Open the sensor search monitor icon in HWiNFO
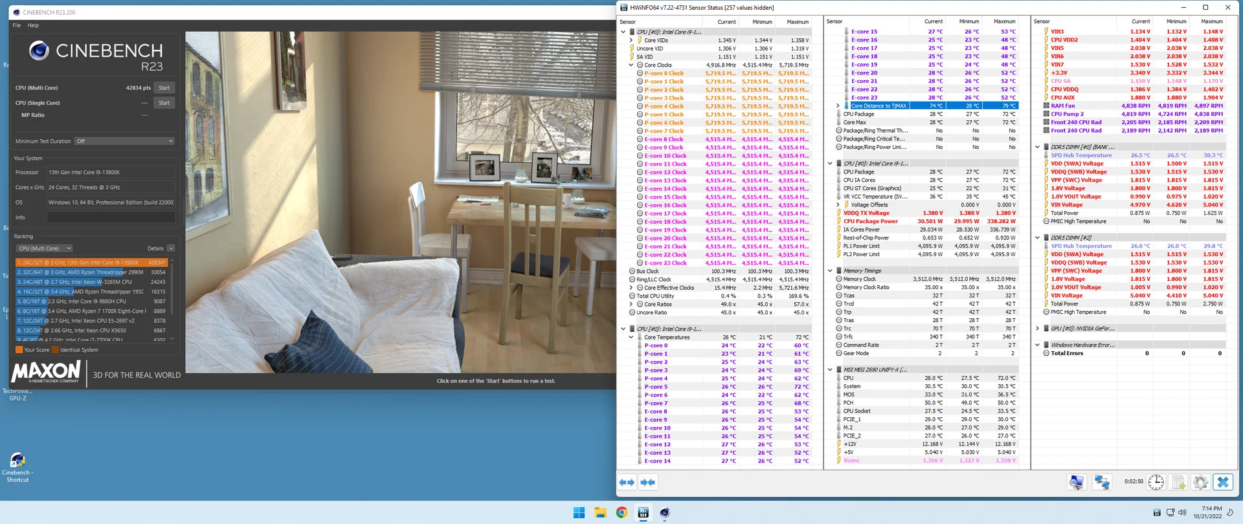 pyautogui.click(x=1077, y=483)
